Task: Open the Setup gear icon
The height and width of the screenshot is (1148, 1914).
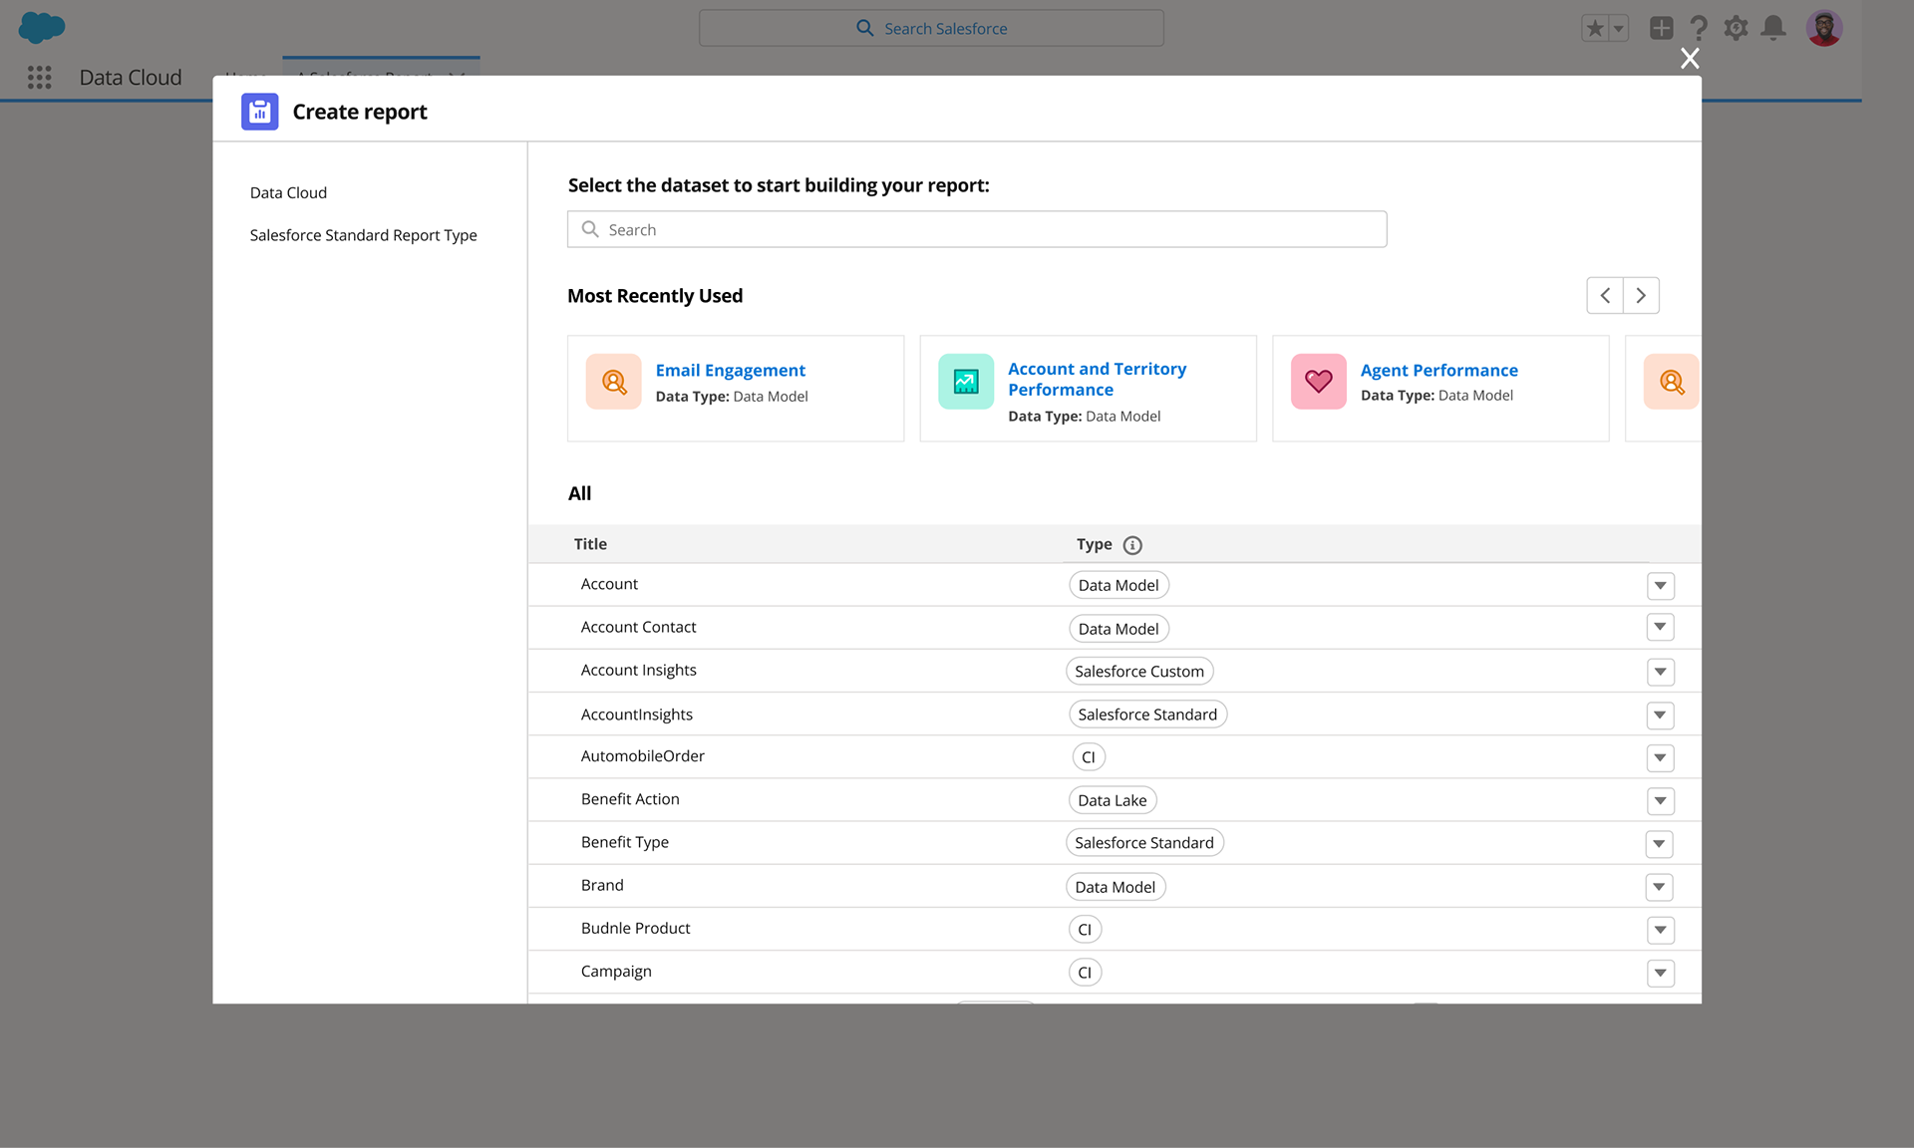Action: [1736, 28]
